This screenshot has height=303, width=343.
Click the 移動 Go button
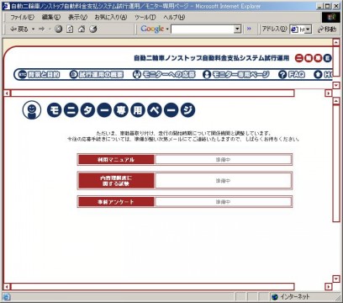click(x=327, y=29)
